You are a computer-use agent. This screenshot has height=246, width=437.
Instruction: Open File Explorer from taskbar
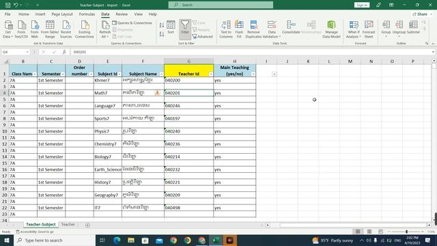131,240
